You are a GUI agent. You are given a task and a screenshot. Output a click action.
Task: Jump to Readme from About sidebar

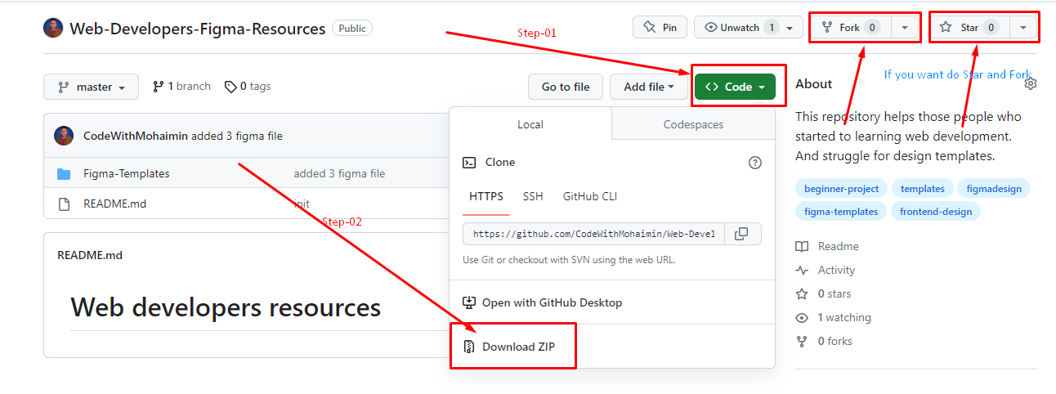(x=828, y=246)
